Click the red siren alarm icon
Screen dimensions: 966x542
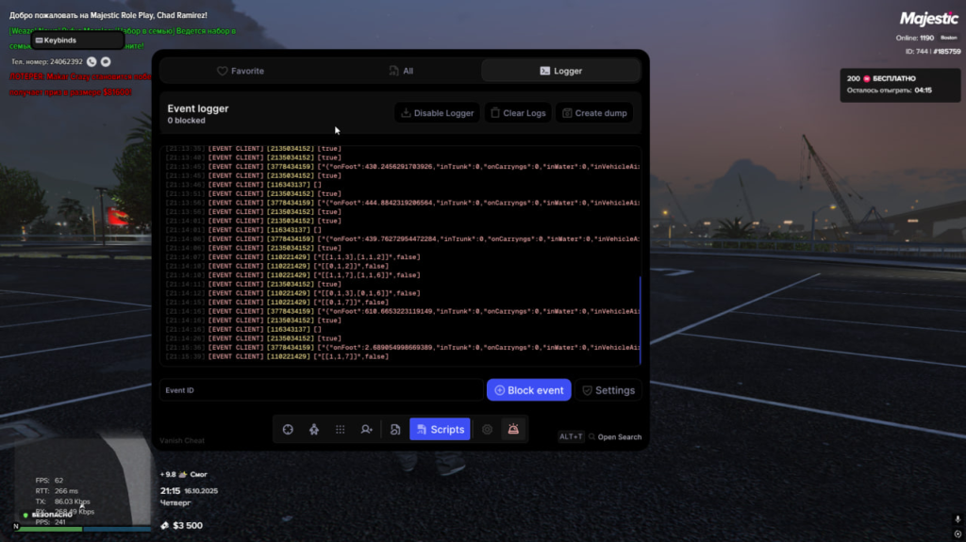click(513, 429)
